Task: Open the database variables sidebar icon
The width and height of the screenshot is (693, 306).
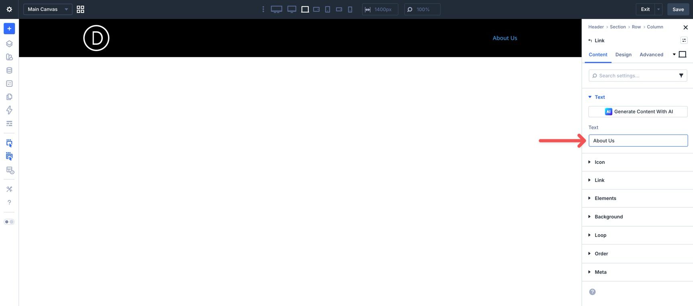Action: (9, 70)
